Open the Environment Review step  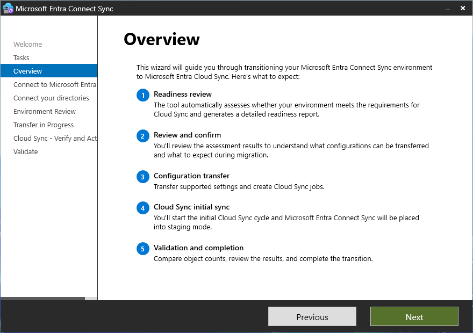44,112
